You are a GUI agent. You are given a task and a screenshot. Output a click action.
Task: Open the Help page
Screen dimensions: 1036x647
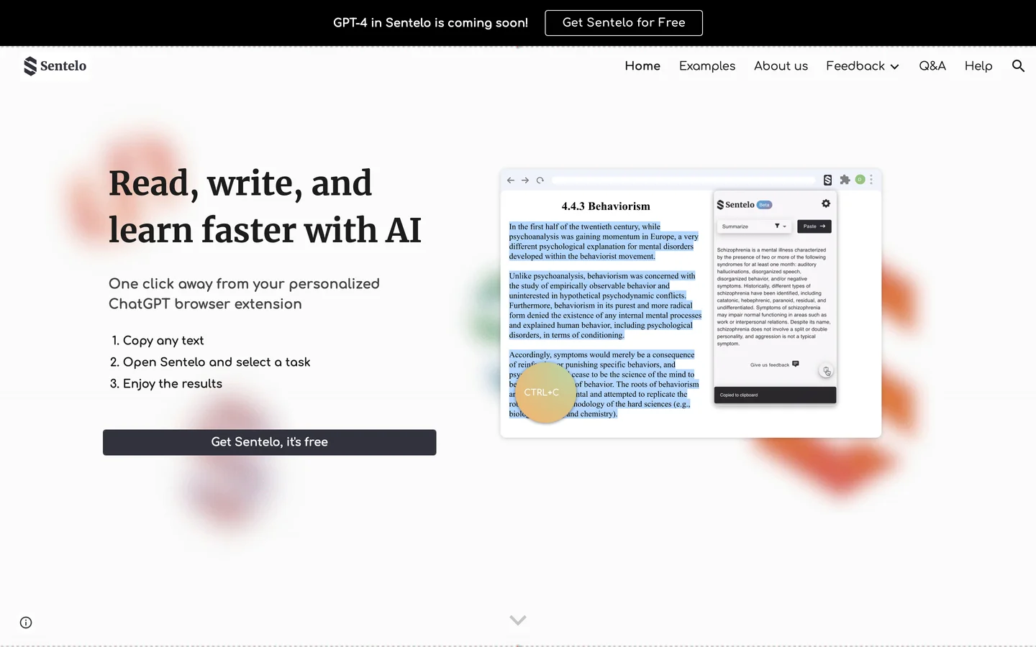tap(978, 66)
